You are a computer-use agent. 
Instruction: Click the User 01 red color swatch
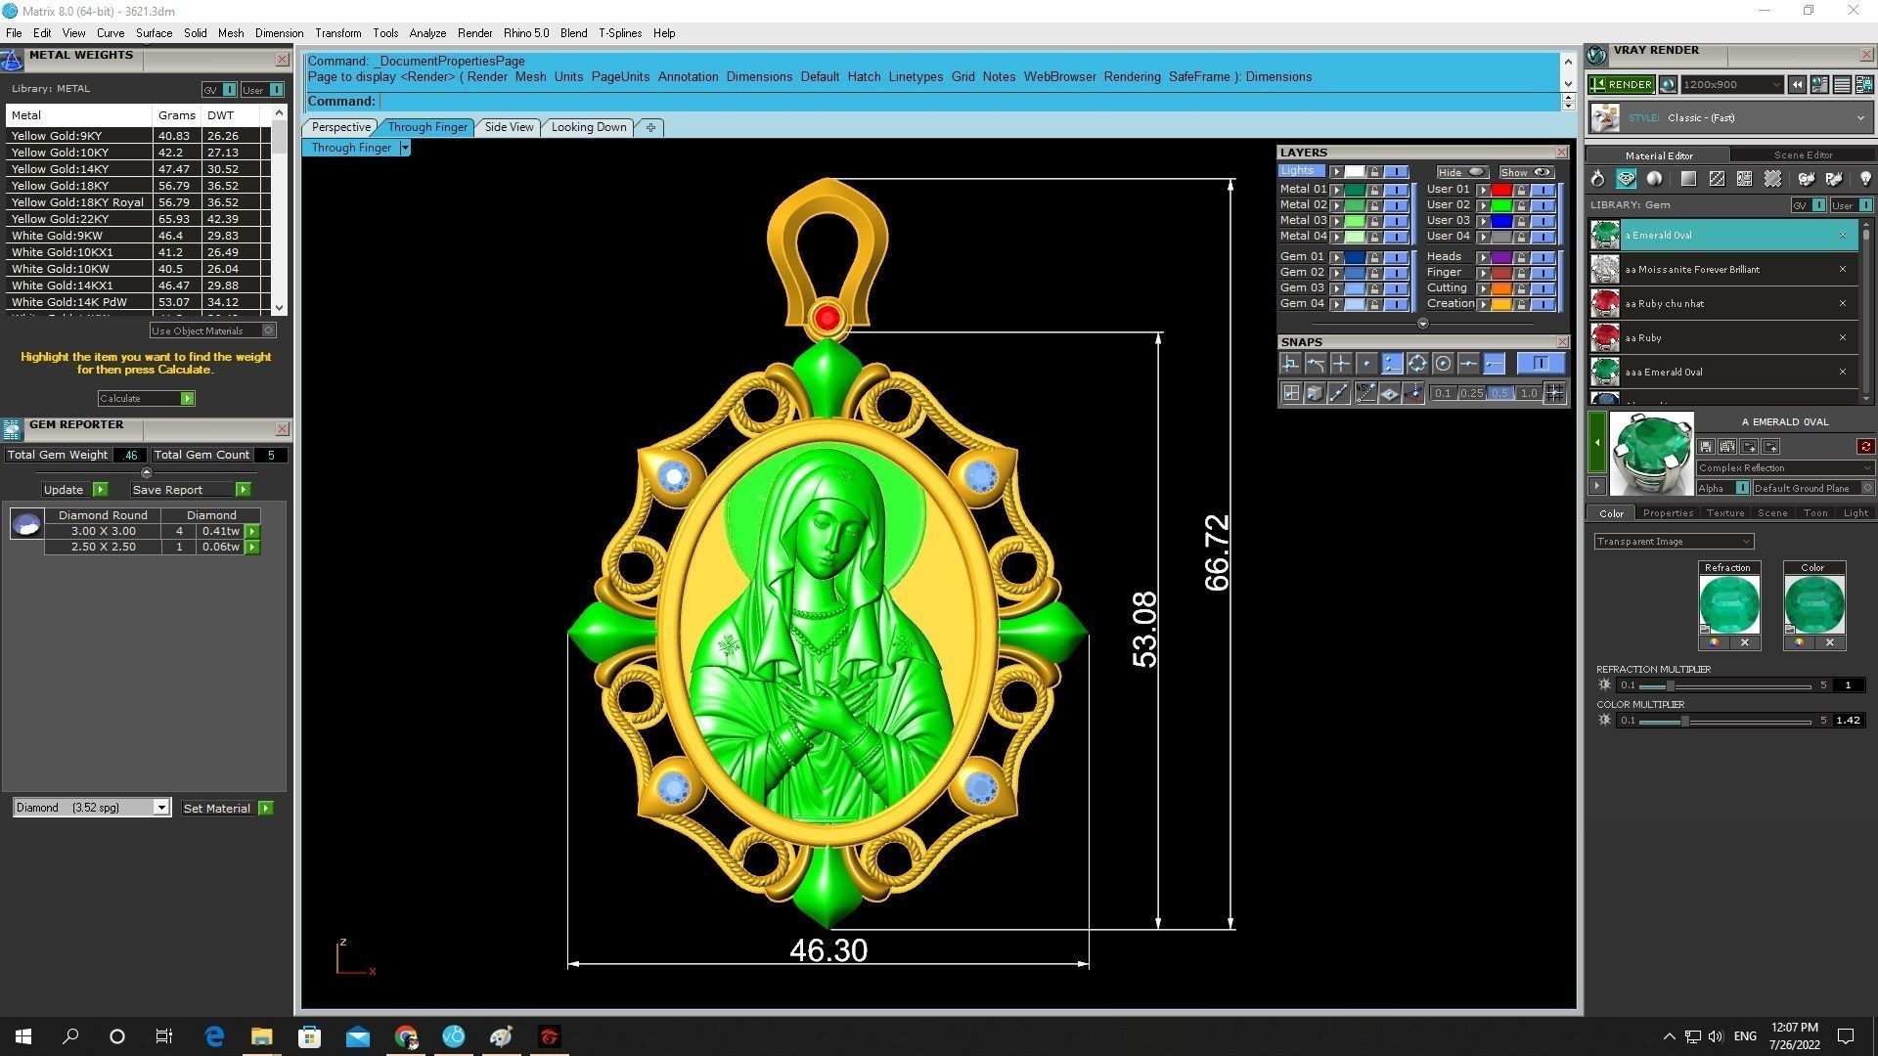tap(1500, 190)
